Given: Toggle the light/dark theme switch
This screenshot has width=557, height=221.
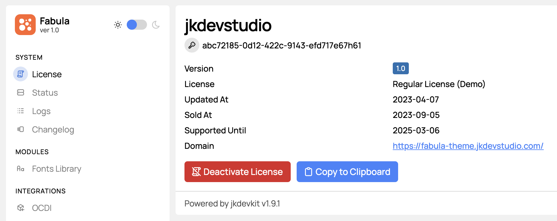Looking at the screenshot, I should 137,25.
